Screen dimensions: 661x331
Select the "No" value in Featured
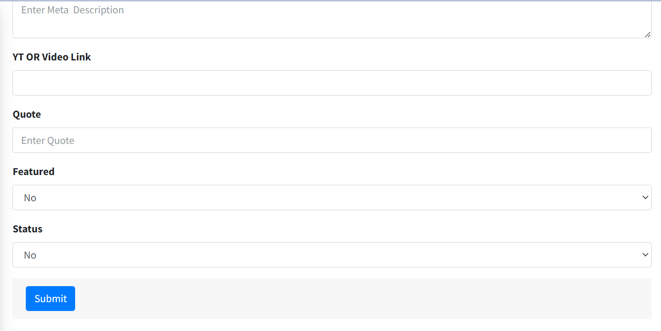point(30,198)
